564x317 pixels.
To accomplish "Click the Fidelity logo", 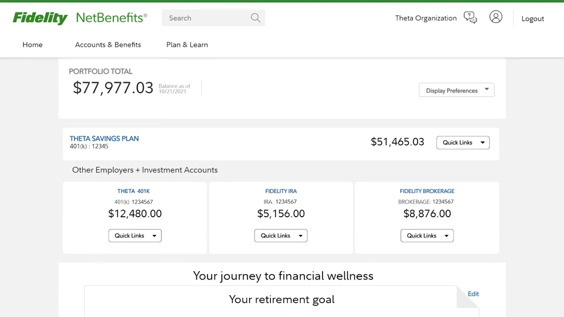I will point(40,18).
